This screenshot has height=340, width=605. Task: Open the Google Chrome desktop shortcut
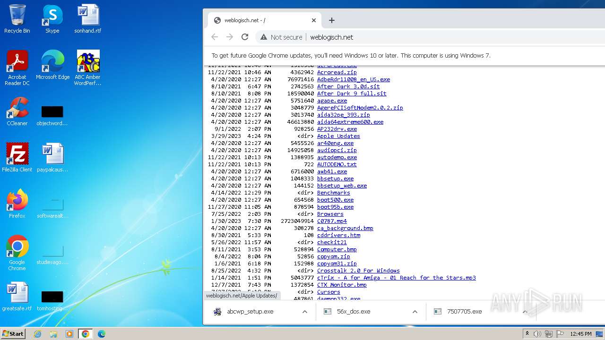(x=17, y=253)
